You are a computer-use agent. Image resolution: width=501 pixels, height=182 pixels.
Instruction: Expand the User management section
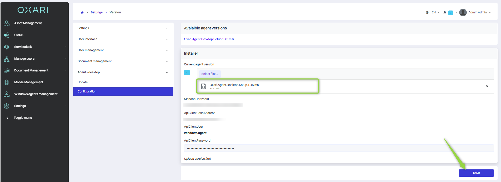pos(123,50)
